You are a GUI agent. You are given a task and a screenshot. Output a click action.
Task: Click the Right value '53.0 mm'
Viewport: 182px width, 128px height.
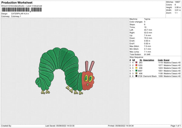[x=148, y=33]
